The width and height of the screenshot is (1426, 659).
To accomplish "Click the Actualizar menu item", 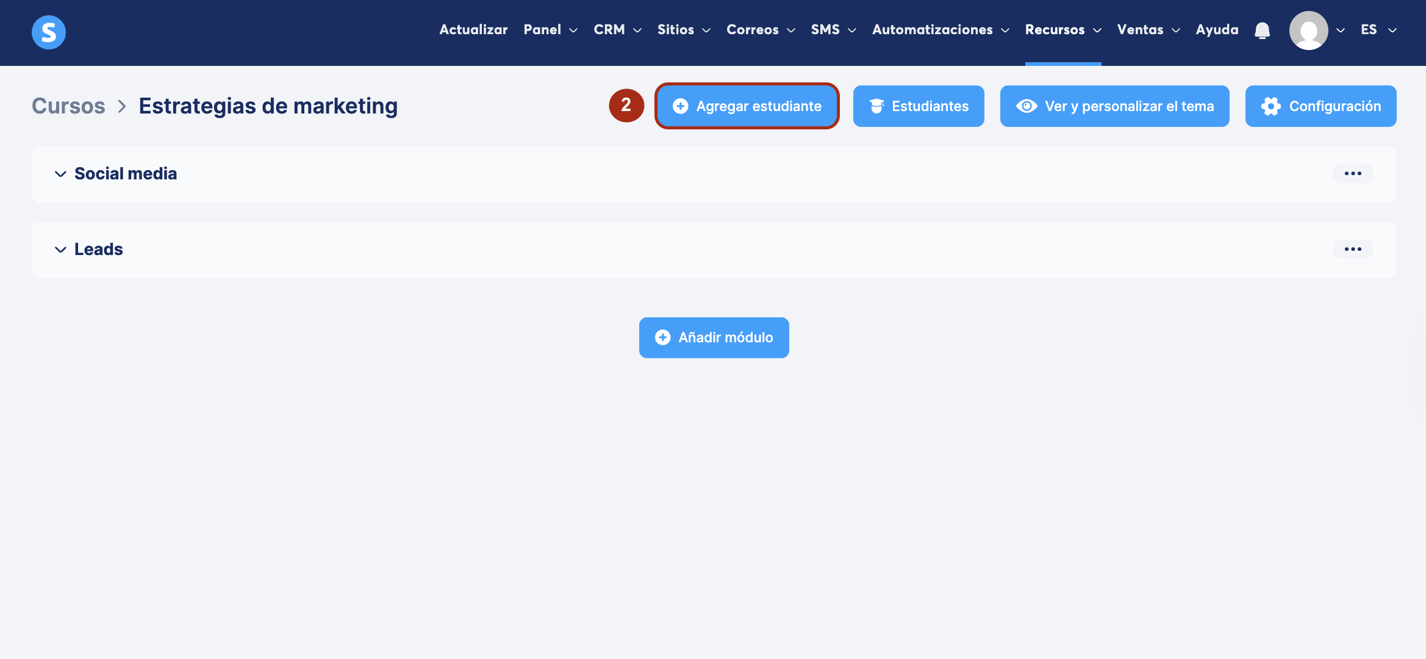I will (x=473, y=30).
